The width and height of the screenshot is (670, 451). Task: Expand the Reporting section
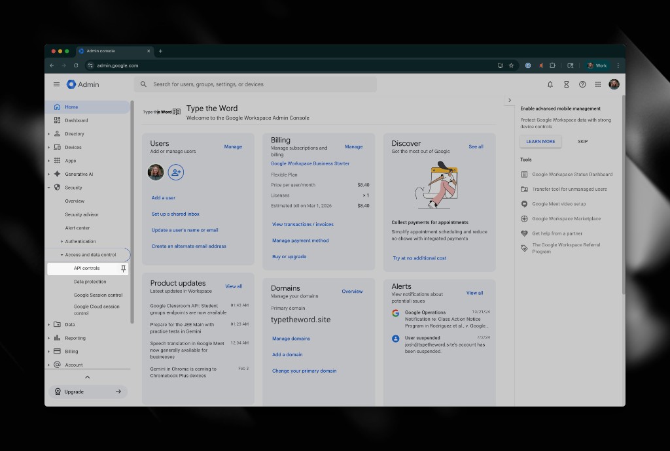[48, 339]
